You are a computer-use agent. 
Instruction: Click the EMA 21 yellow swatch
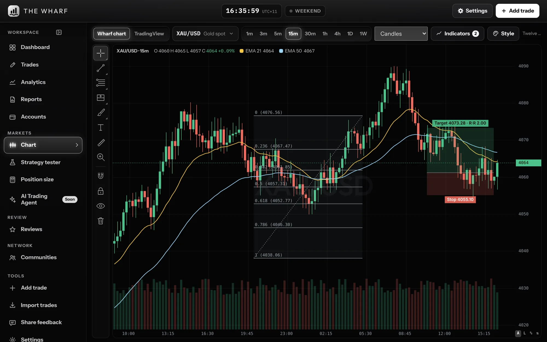[x=242, y=51]
